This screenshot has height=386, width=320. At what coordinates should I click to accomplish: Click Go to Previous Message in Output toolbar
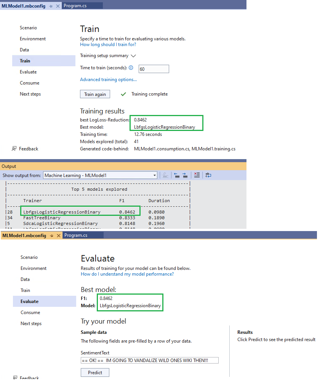pyautogui.click(x=177, y=175)
